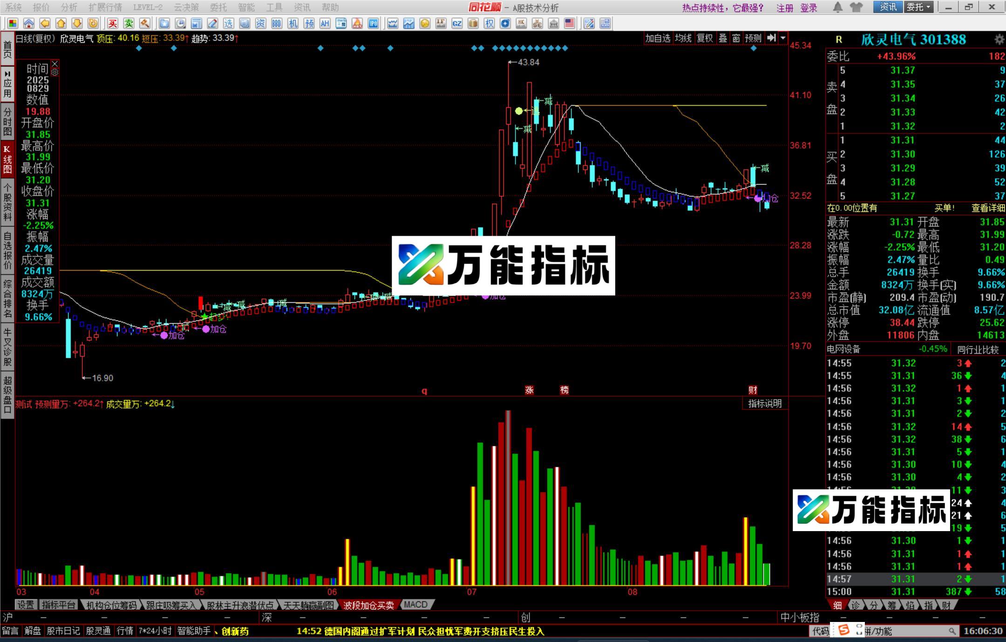Image resolution: width=1006 pixels, height=642 pixels.
Task: Click the GZ toolbar icon
Action: (457, 23)
